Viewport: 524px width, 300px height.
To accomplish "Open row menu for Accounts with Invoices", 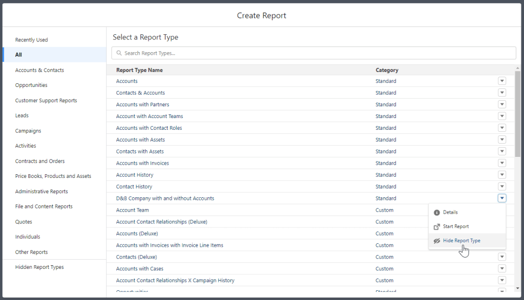I will 502,164.
